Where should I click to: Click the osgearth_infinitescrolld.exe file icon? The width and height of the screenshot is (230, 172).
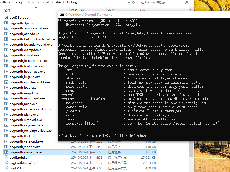pyautogui.click(x=6, y=82)
